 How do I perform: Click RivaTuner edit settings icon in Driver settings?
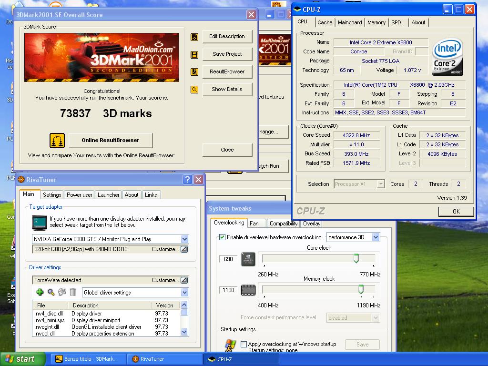[x=62, y=292]
